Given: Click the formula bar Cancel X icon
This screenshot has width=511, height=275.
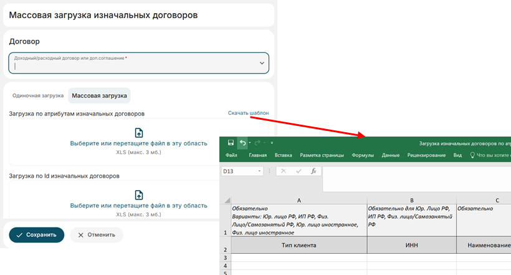Looking at the screenshot, I should (282, 171).
